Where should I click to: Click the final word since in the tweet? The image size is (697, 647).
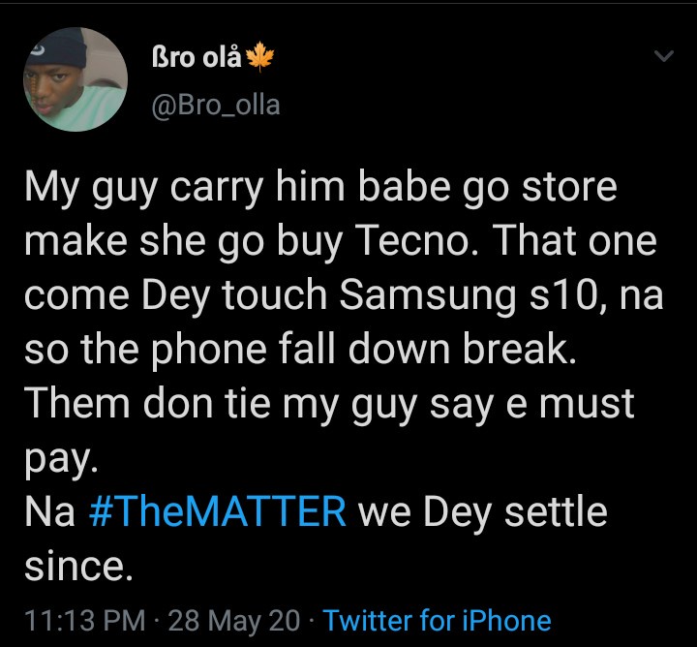[x=77, y=566]
